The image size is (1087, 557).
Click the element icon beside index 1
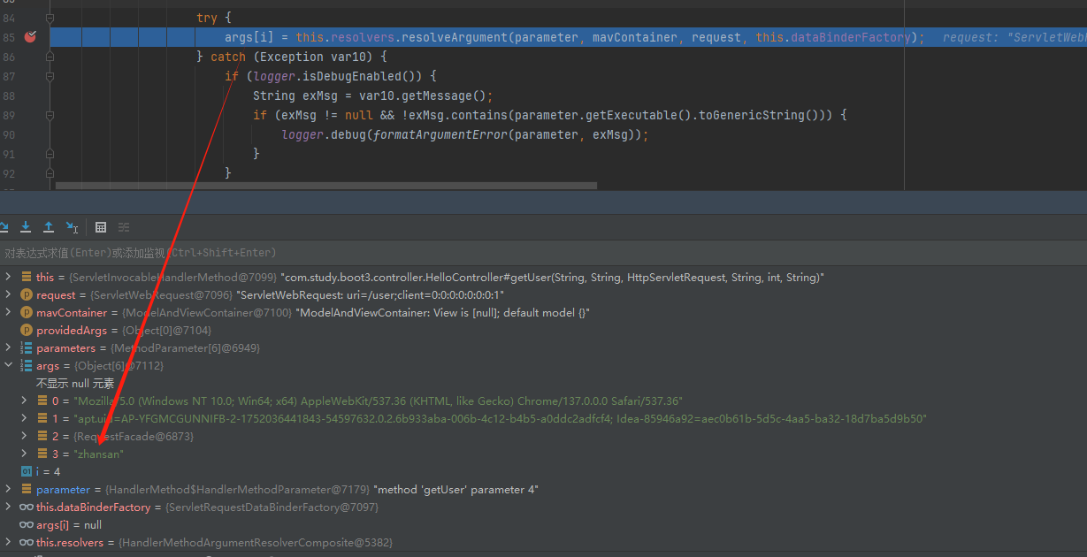pos(42,418)
